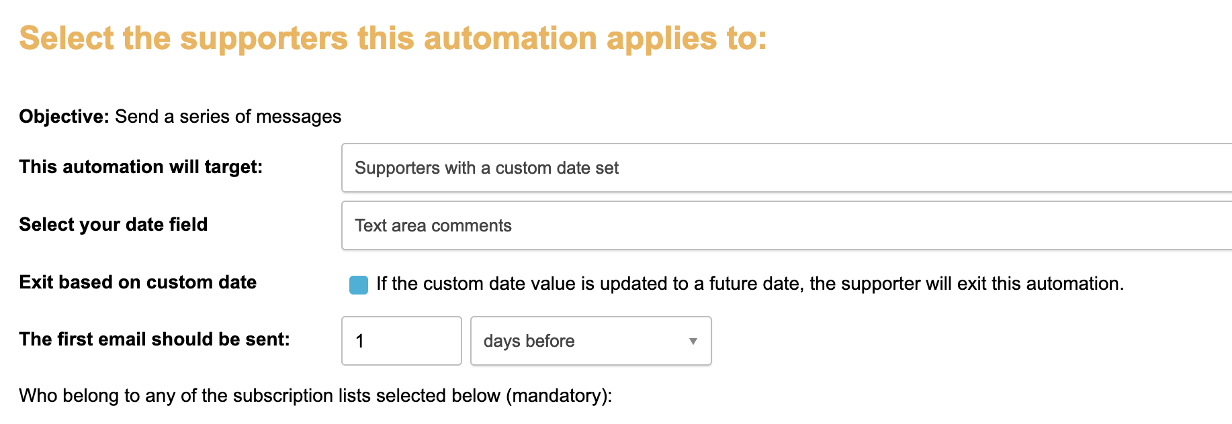The image size is (1232, 424).
Task: Click the bold 'Objective:' label
Action: 64,117
